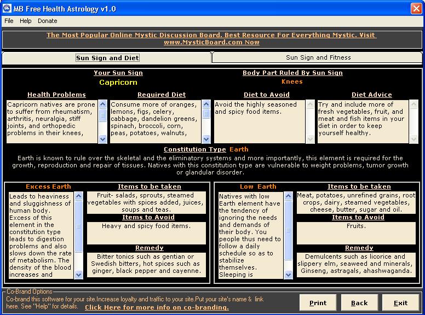425x315 pixels.
Task: Switch to the Sun Sign and Fitness tab
Action: (x=318, y=57)
